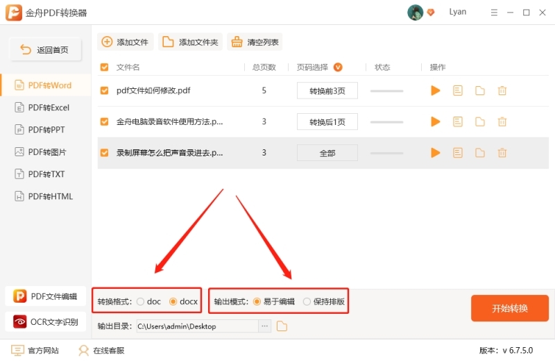555x361 pixels.
Task: Start conversion for 金舟电脑录音软件使用方法 row
Action: click(x=435, y=122)
